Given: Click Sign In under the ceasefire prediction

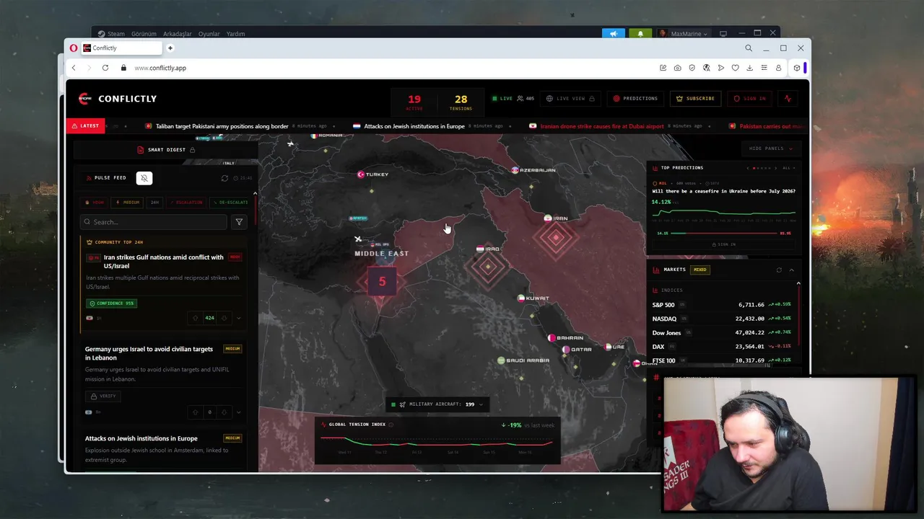Looking at the screenshot, I should [x=723, y=244].
